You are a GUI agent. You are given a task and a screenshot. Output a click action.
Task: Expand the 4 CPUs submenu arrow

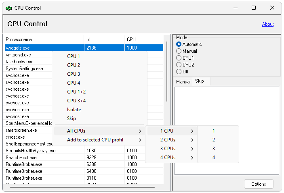coord(192,158)
